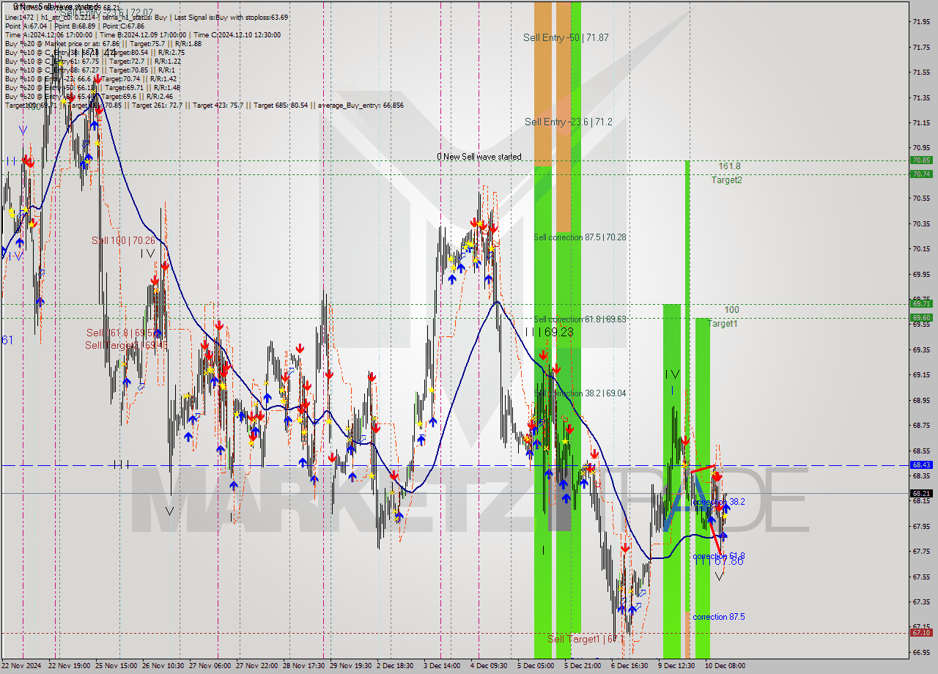Click the red 67.10 price tag
Screen dimensions: 938x674
point(921,632)
